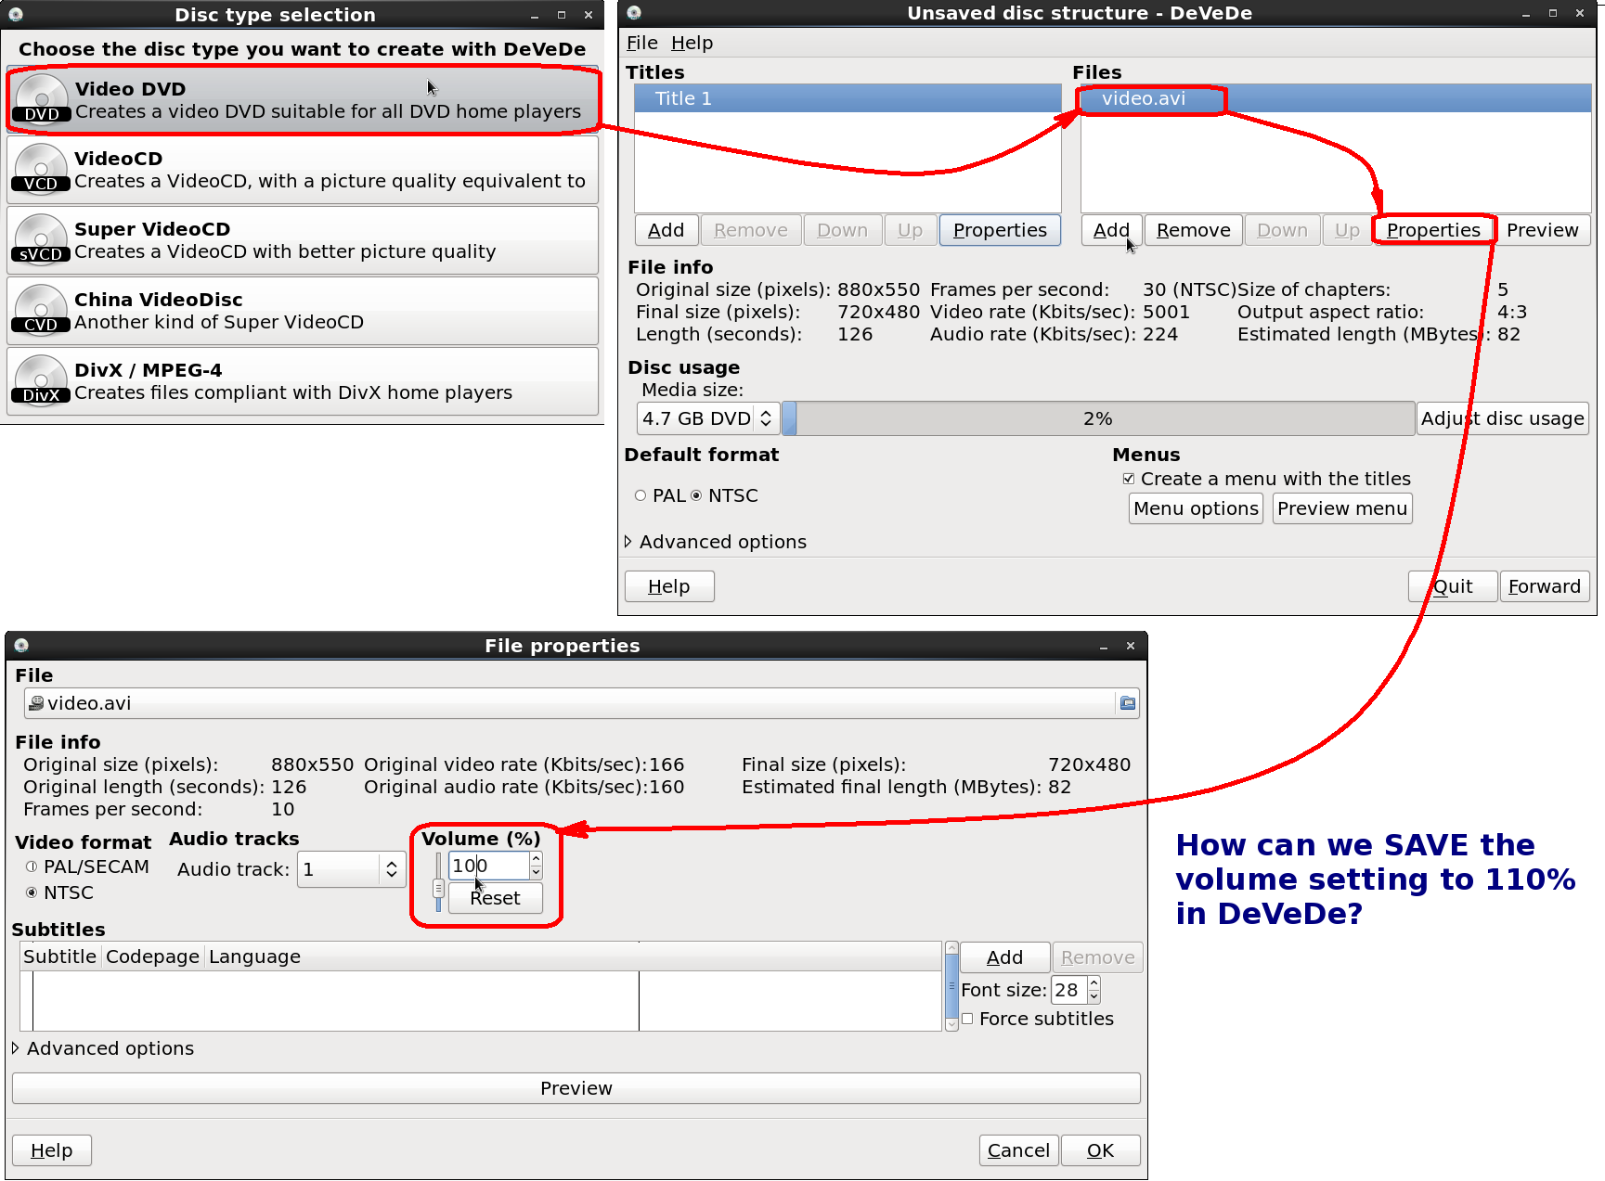Click the Codepage column header
The height and width of the screenshot is (1181, 1605).
pyautogui.click(x=153, y=956)
